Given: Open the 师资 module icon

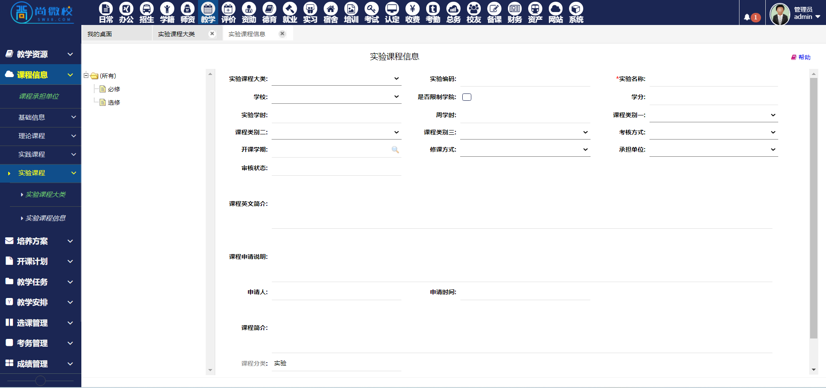Looking at the screenshot, I should (188, 12).
